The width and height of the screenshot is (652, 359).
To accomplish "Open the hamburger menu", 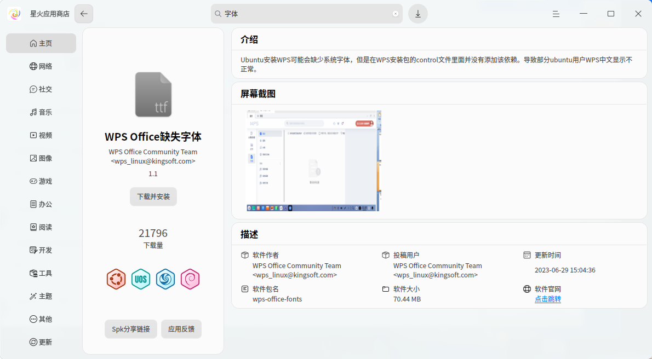I will coord(556,14).
